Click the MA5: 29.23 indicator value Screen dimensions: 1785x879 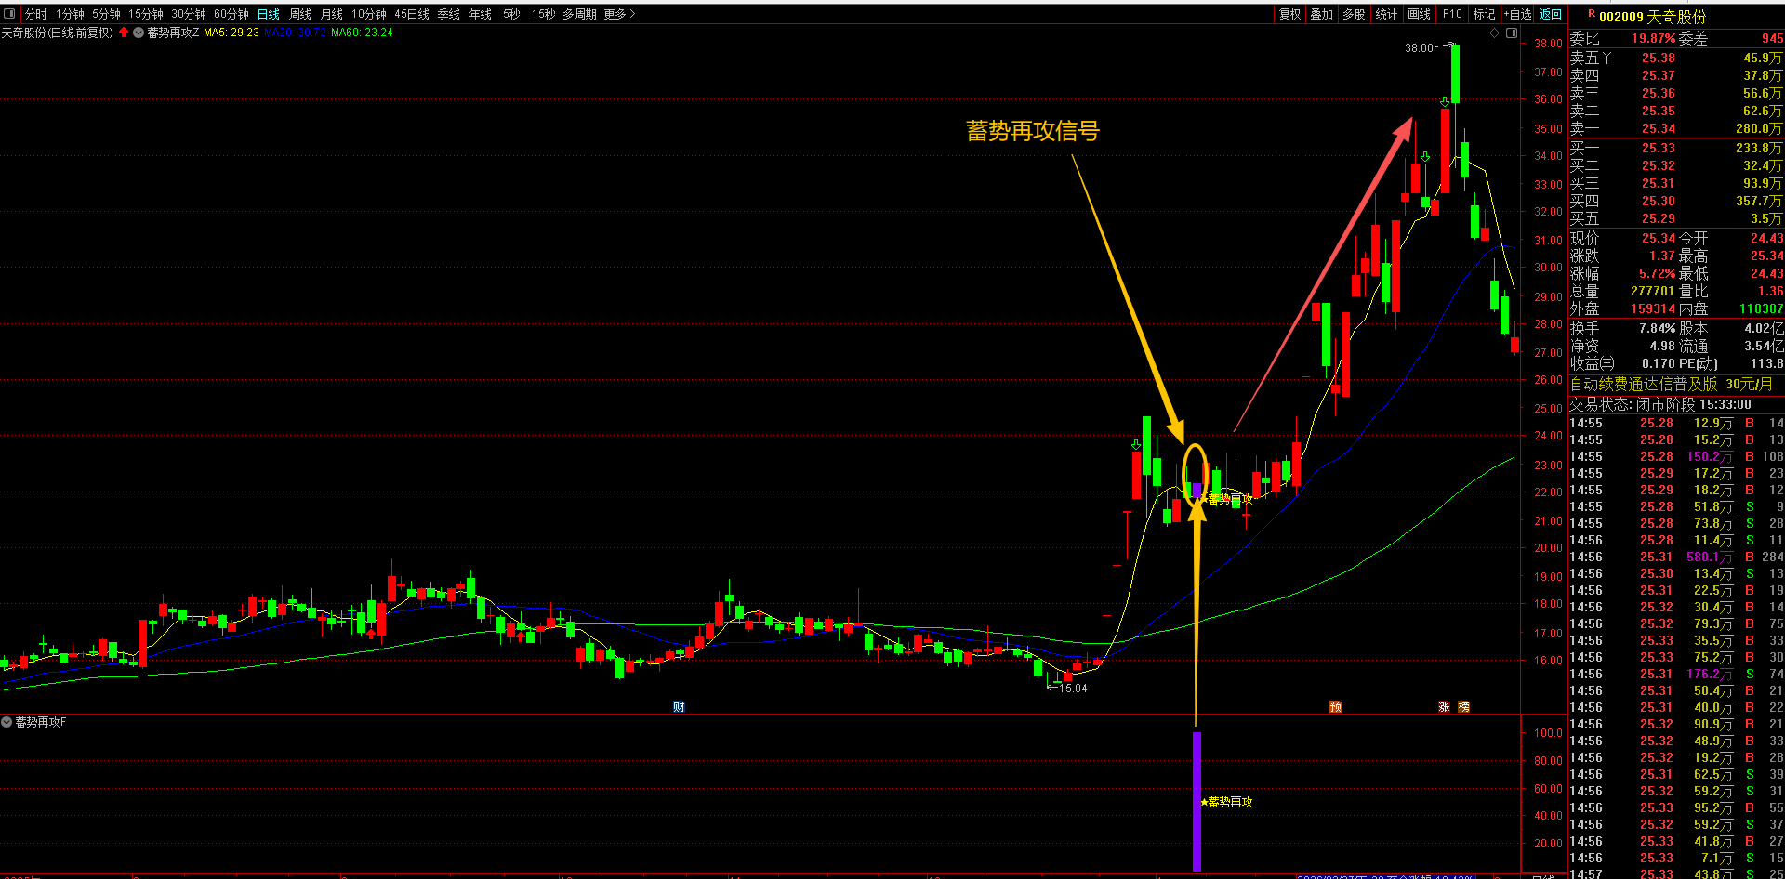[231, 33]
